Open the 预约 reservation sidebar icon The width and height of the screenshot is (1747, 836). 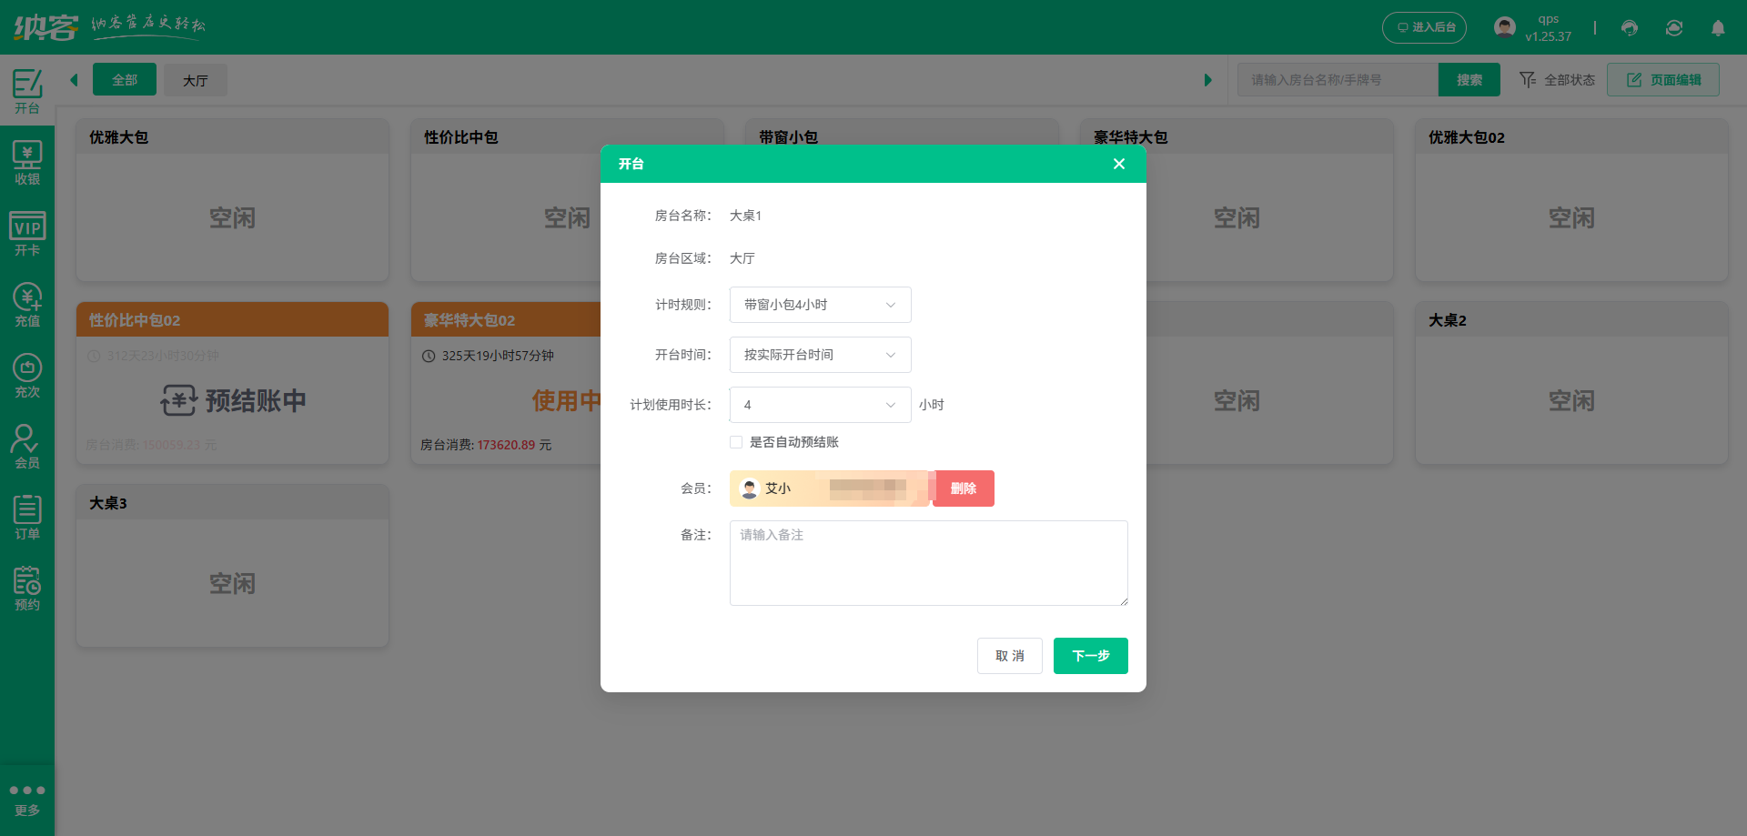click(x=27, y=589)
